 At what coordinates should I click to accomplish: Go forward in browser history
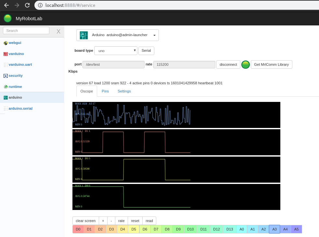click(17, 5)
